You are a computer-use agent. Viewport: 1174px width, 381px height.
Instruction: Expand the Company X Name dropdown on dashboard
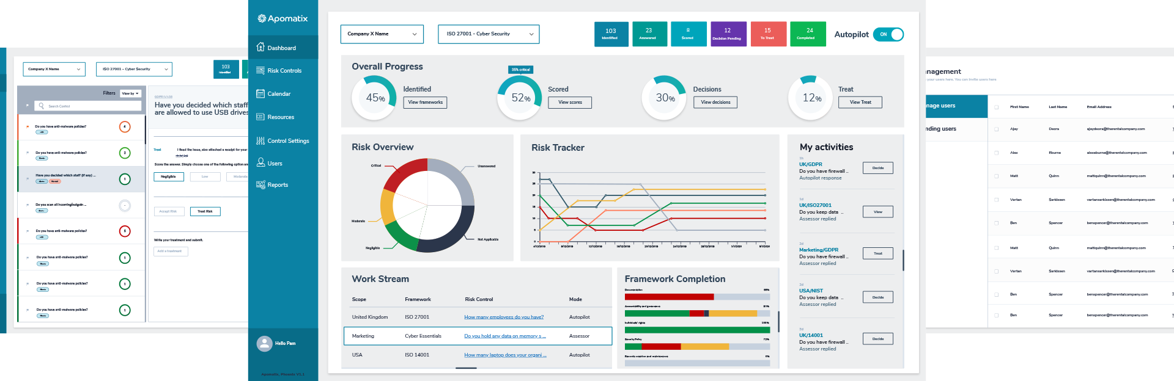(x=382, y=34)
